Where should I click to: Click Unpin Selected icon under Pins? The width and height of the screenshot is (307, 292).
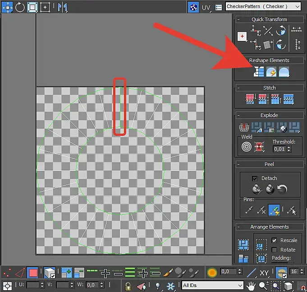click(x=261, y=210)
